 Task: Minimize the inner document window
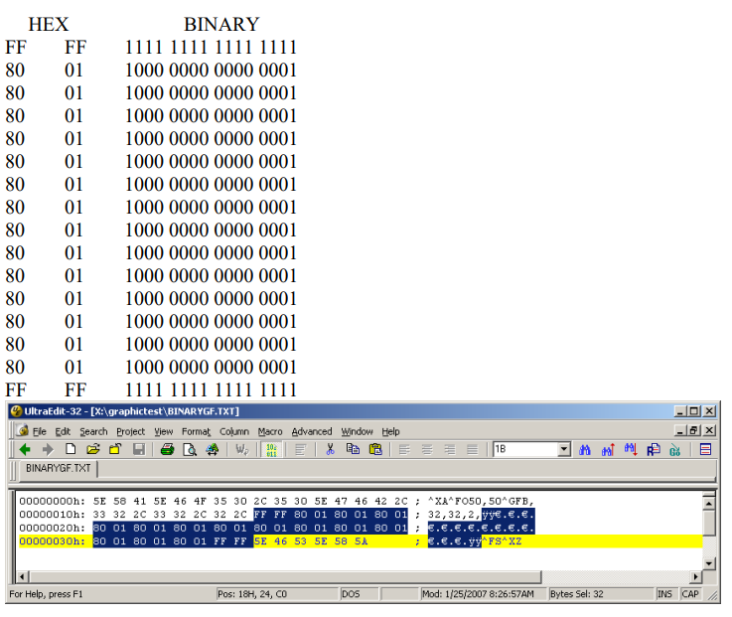(x=680, y=430)
